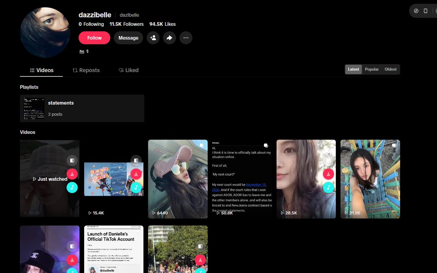This screenshot has height=273, width=437.
Task: Open the 0 Following count
Action: 91,24
